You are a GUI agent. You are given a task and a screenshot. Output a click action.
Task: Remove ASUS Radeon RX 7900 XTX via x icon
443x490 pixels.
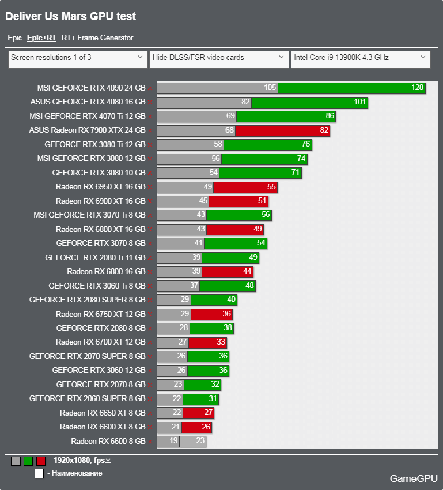tap(150, 130)
